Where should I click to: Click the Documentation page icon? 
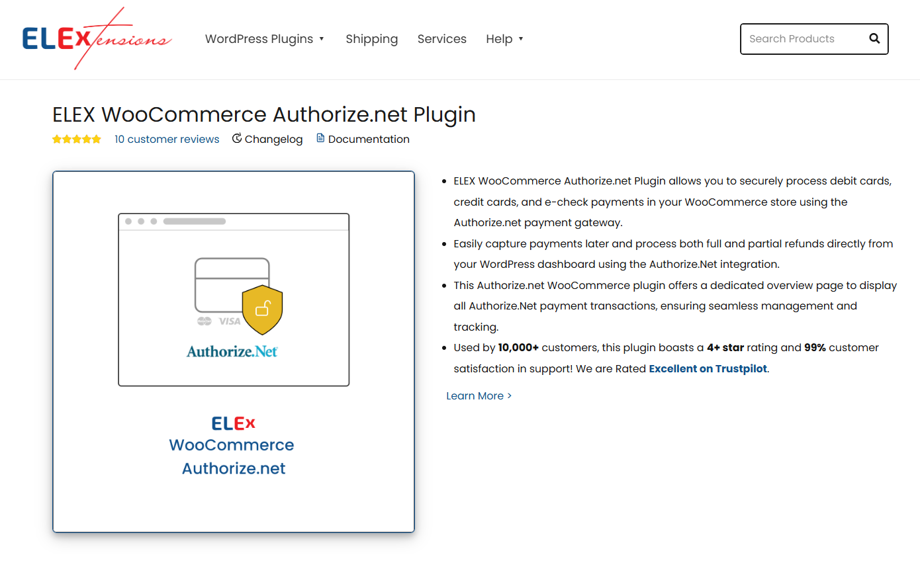coord(320,138)
